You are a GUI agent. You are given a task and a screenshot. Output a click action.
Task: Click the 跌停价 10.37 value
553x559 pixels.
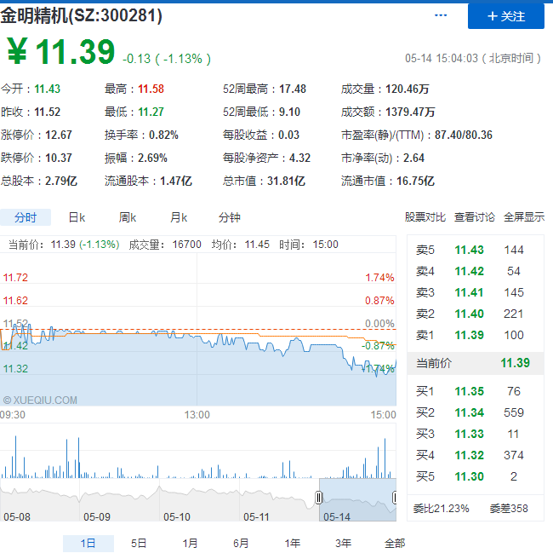(x=59, y=158)
